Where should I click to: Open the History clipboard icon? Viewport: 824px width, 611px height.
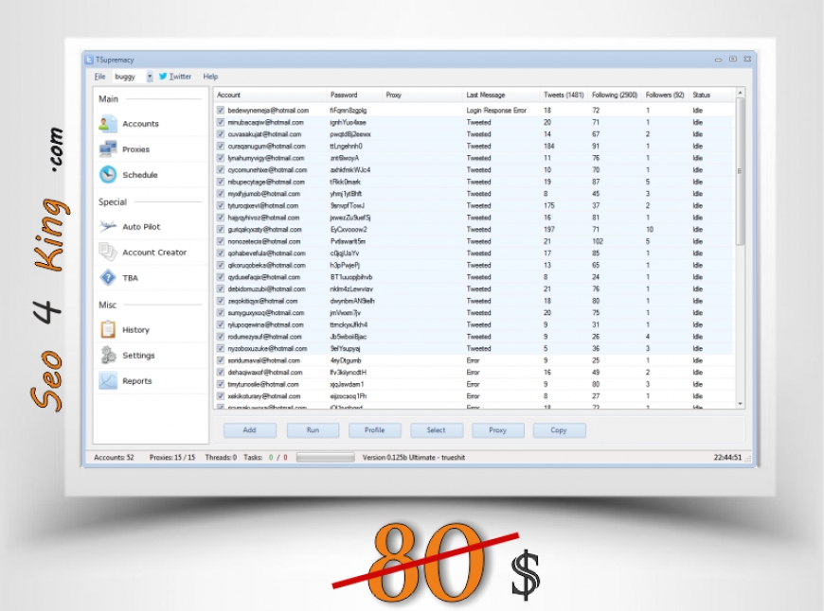coord(108,330)
